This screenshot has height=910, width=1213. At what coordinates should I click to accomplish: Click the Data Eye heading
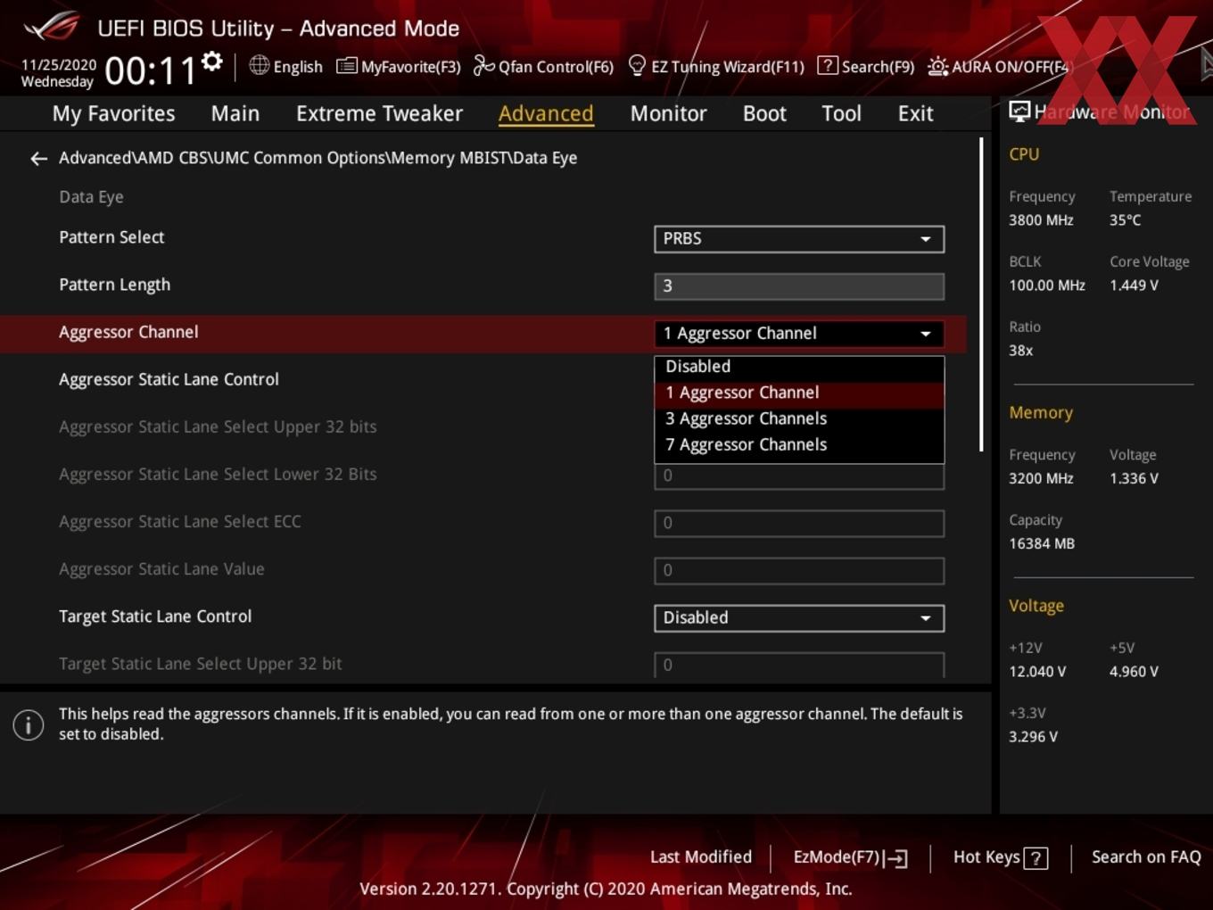click(91, 197)
